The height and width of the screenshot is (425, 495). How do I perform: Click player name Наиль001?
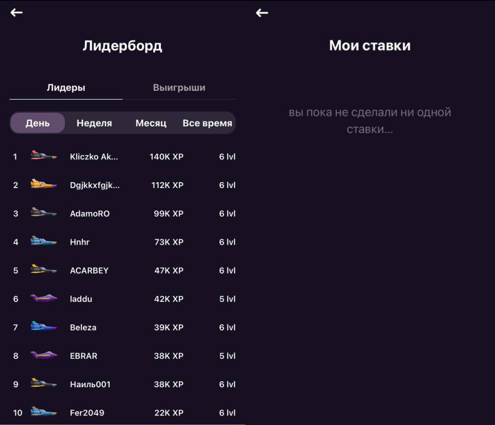click(x=90, y=384)
